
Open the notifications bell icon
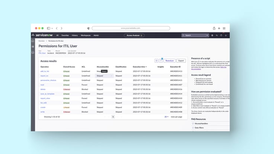click(x=226, y=35)
